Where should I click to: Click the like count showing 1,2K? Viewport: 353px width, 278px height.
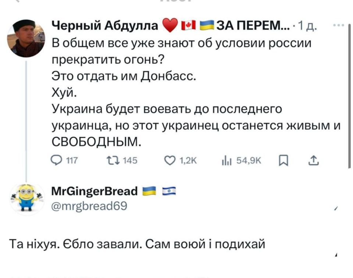coord(188,160)
